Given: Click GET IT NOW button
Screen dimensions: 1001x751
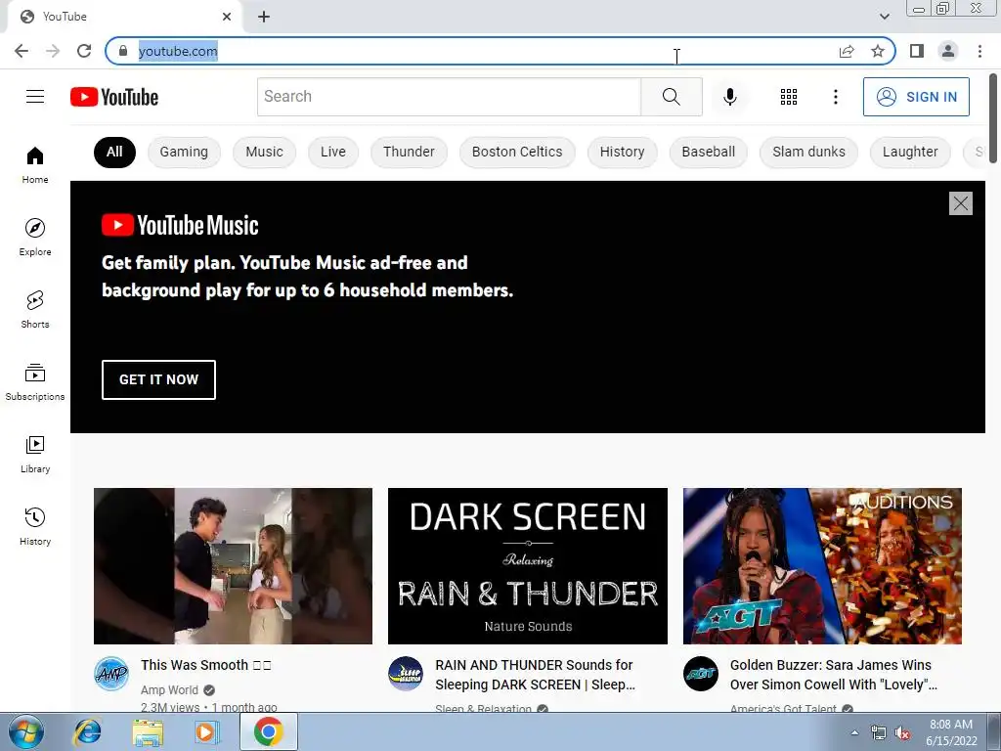Looking at the screenshot, I should click(x=158, y=379).
